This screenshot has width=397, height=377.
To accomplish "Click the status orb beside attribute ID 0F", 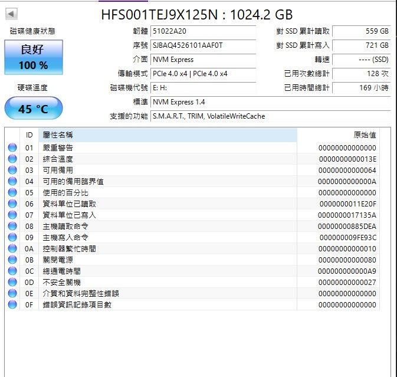I will click(x=12, y=304).
